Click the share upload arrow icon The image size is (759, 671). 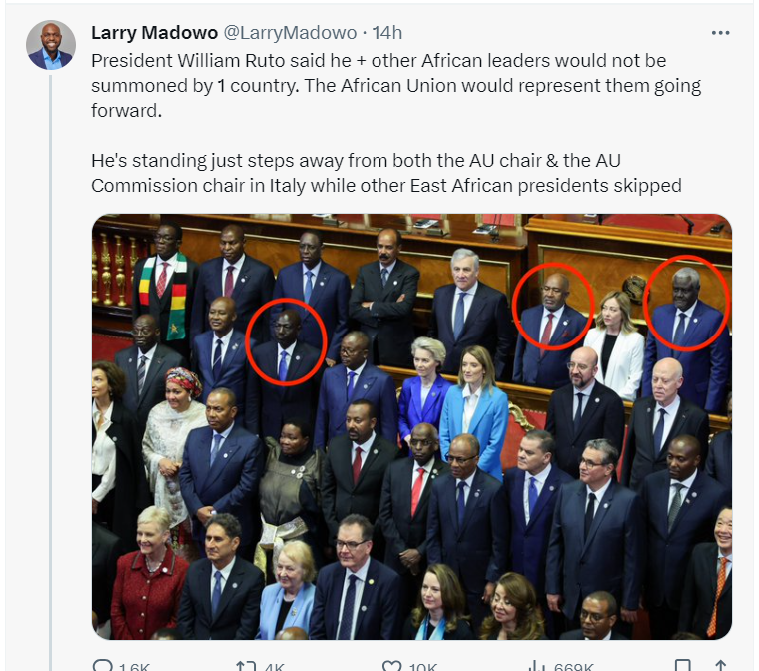point(721,666)
